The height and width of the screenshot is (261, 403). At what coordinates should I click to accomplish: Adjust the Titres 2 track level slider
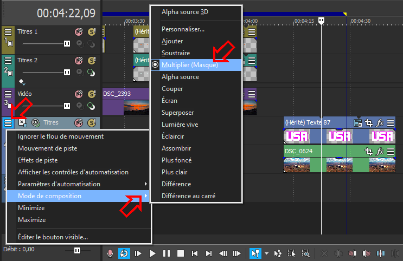67,73
